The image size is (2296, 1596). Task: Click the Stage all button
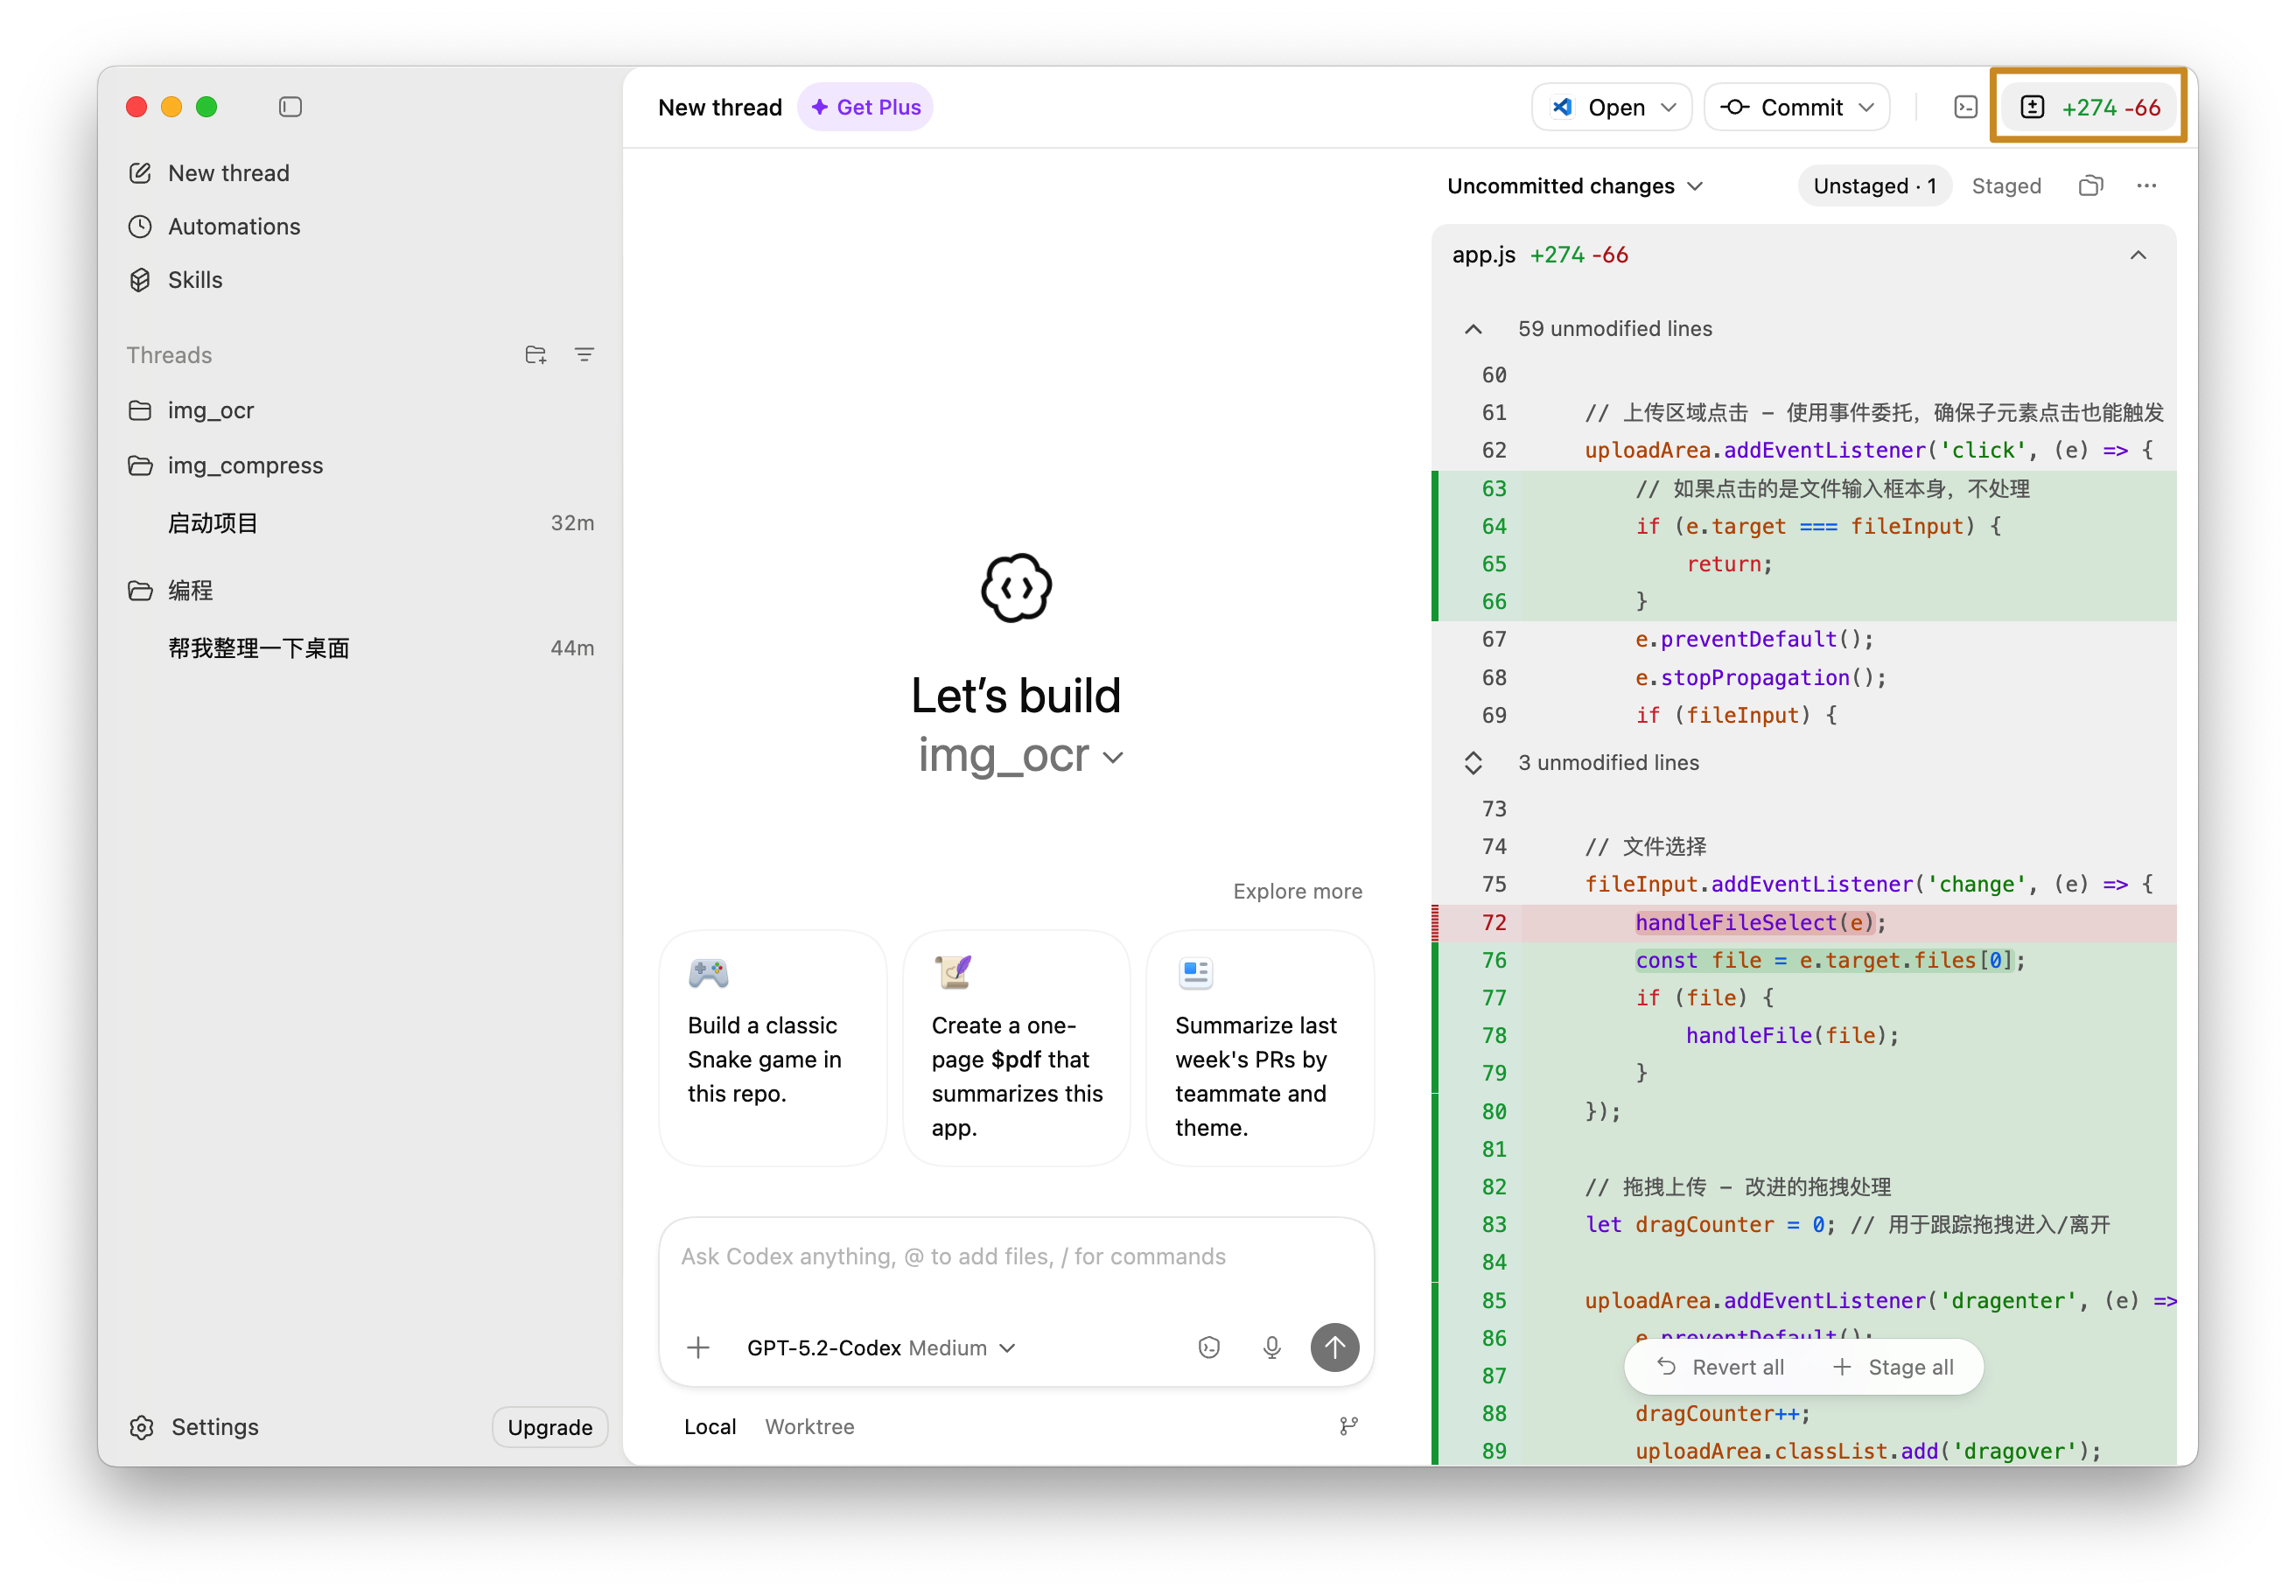[1893, 1367]
